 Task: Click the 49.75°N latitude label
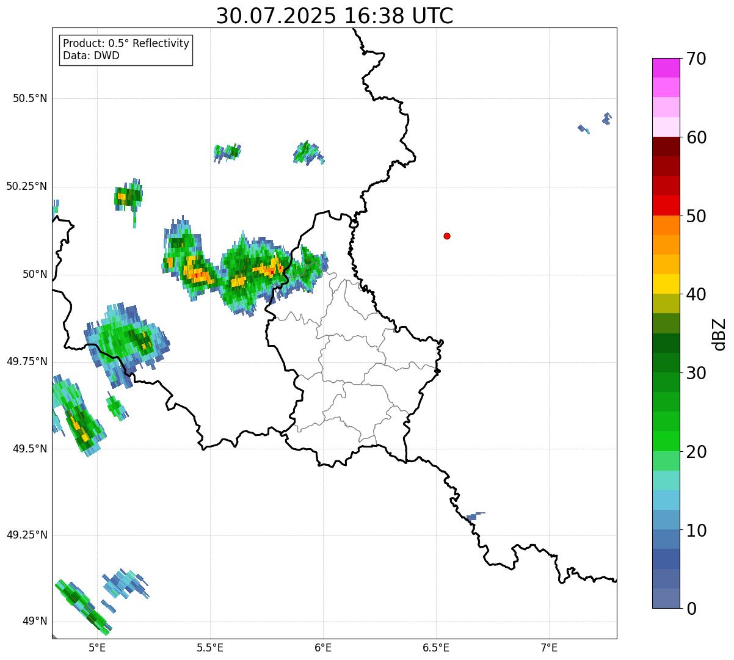27,361
